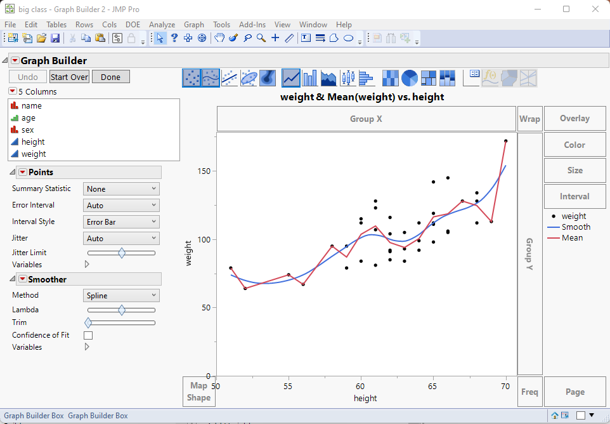
Task: Select the Pie element icon
Action: coord(410,77)
